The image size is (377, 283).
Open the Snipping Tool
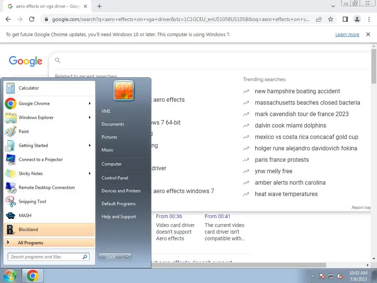[49, 202]
